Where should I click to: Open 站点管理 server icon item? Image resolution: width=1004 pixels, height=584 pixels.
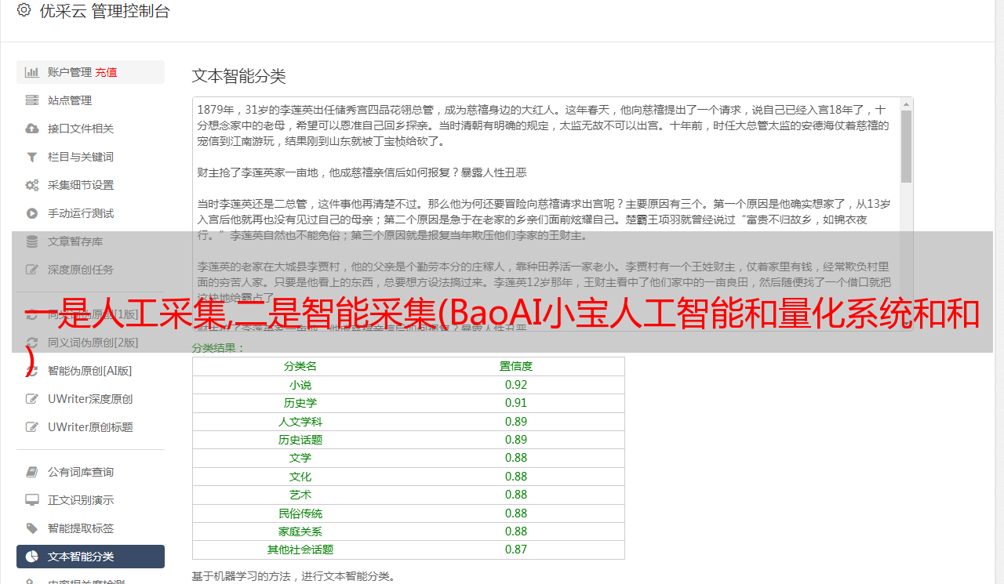tap(90, 100)
